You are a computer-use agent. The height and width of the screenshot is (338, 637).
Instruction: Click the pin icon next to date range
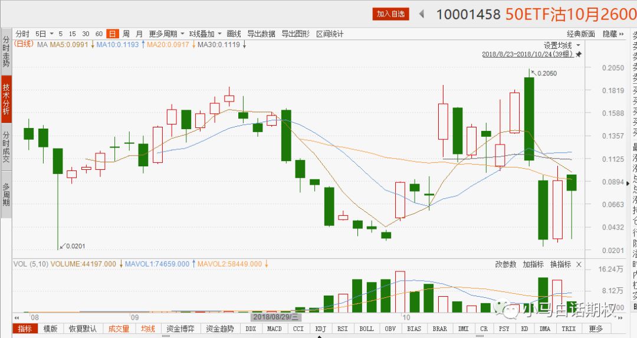click(x=579, y=54)
